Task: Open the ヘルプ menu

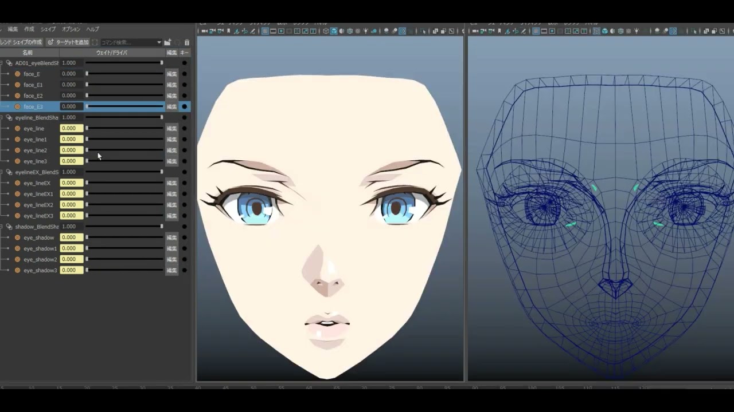Action: [x=92, y=29]
